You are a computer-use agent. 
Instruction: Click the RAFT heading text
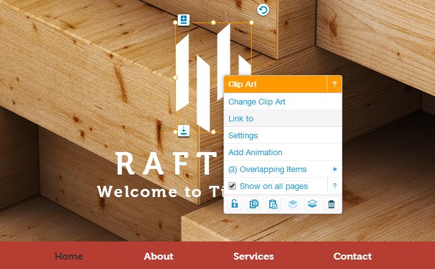click(x=166, y=164)
